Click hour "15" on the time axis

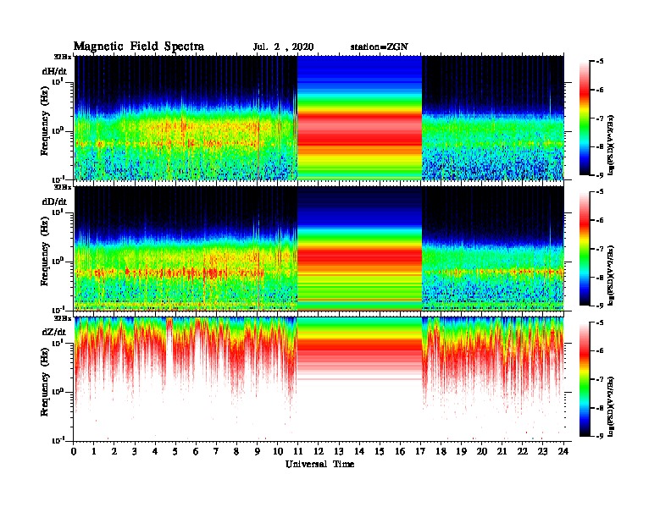(380, 451)
